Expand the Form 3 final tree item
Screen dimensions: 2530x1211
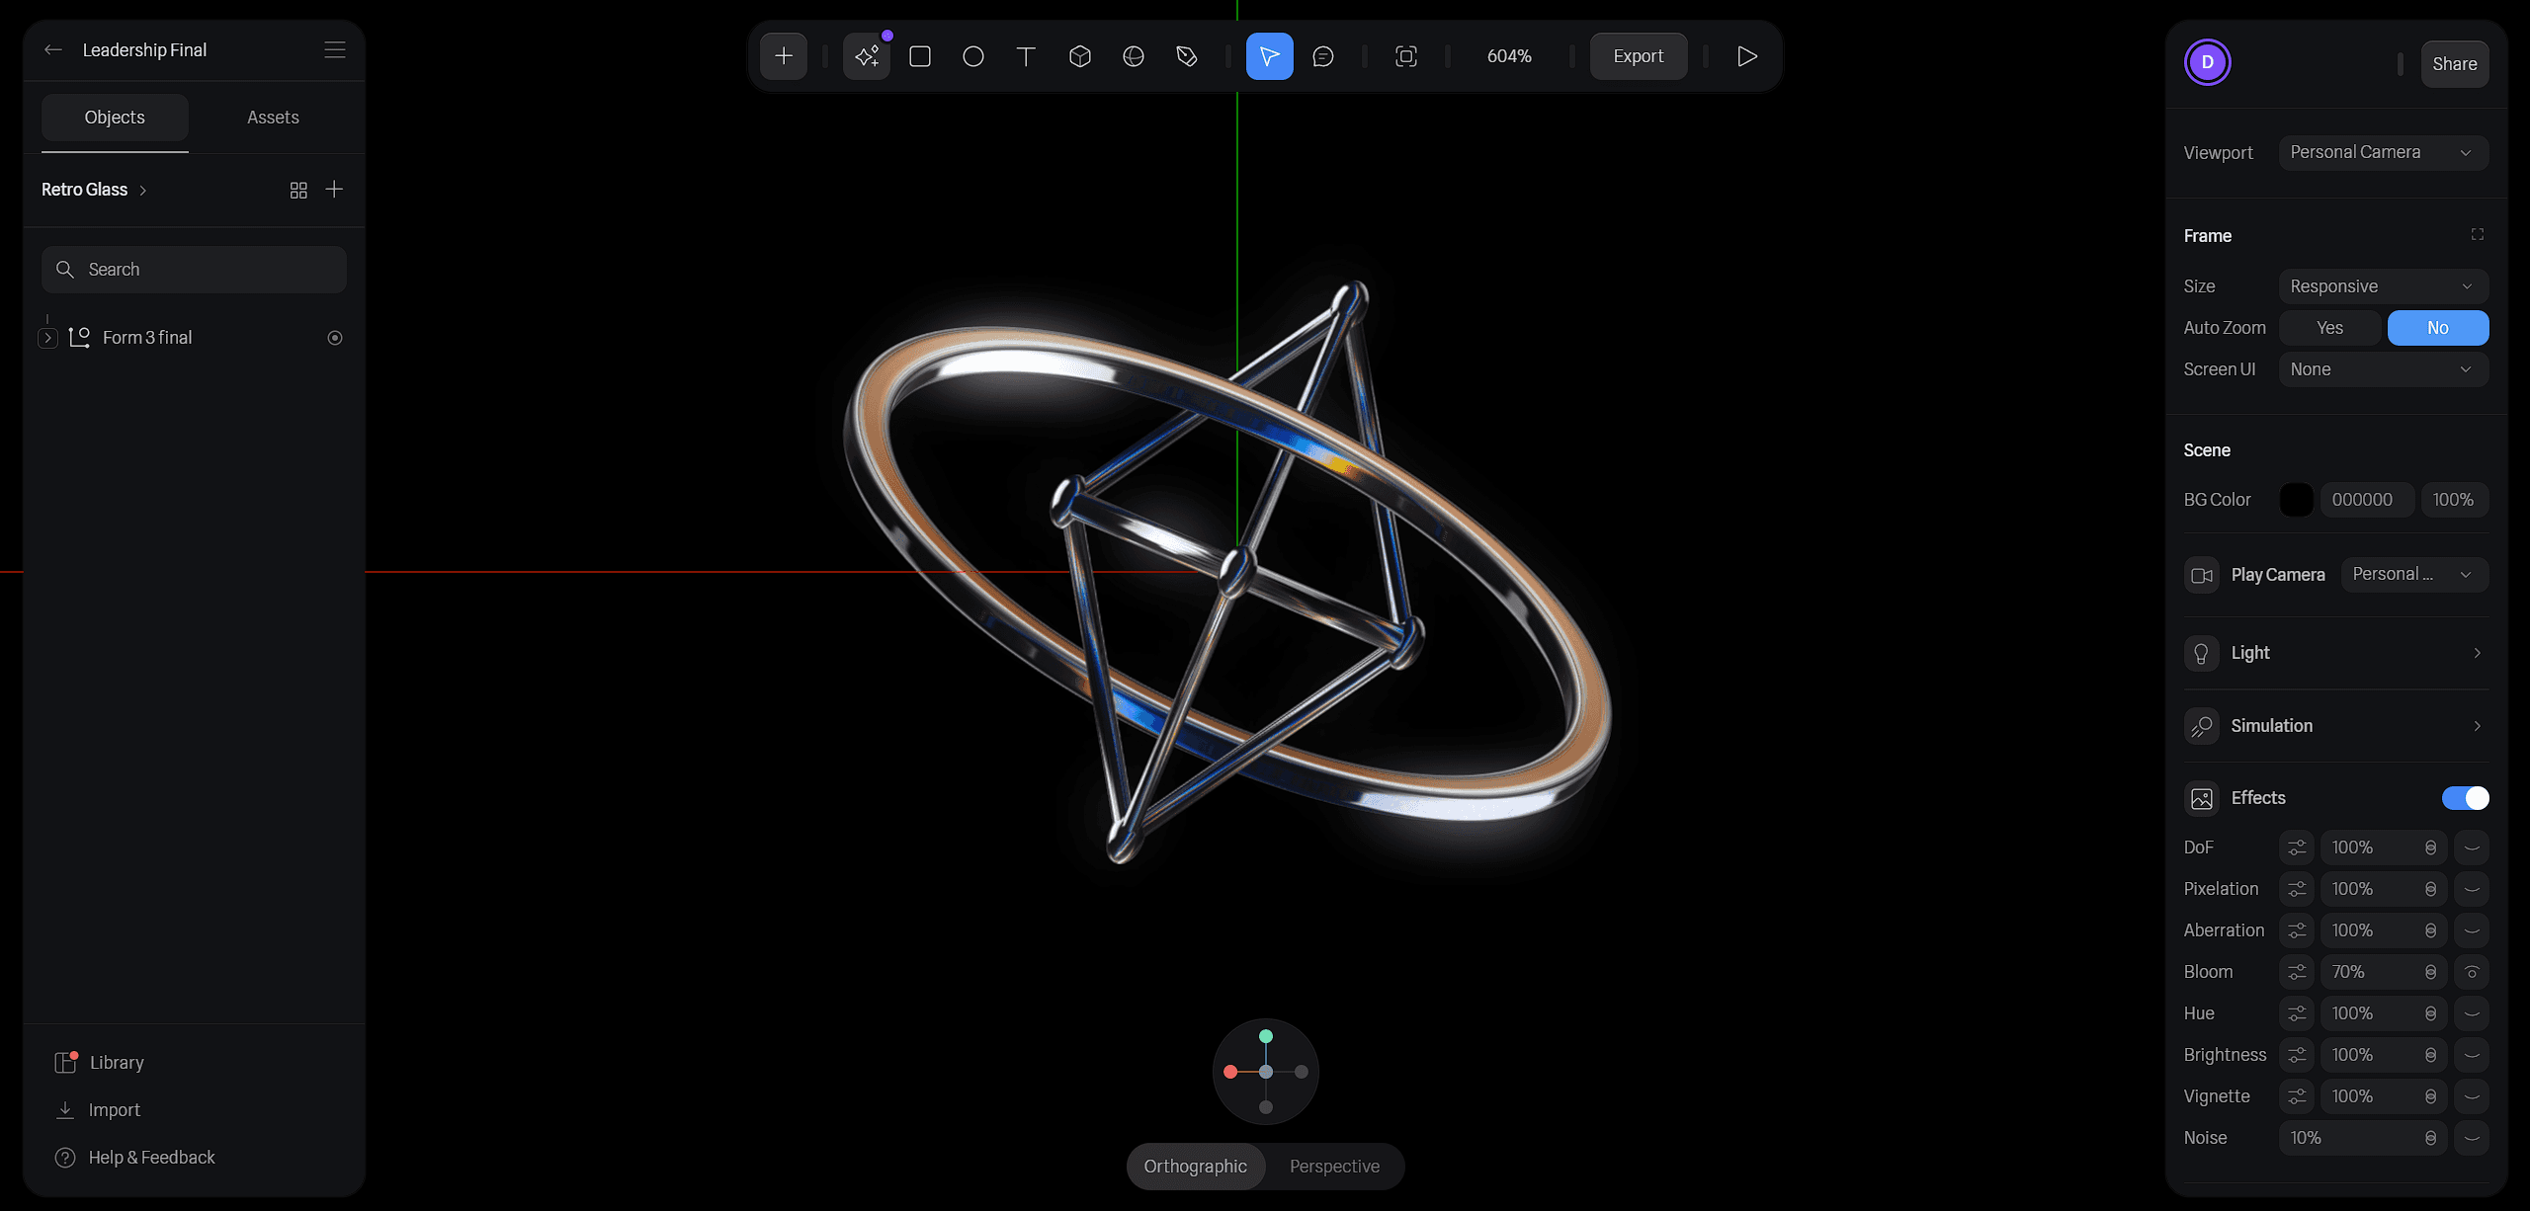point(47,338)
